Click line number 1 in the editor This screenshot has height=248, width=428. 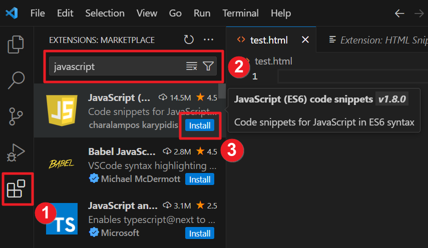255,76
